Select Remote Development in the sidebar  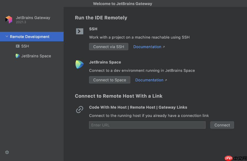tap(30, 37)
